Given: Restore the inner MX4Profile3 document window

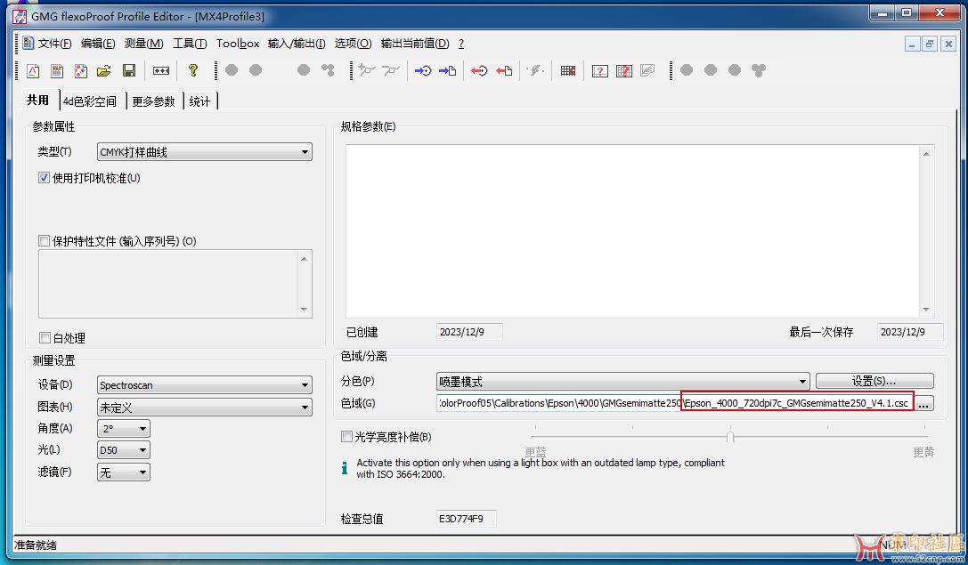Looking at the screenshot, I should click(930, 44).
